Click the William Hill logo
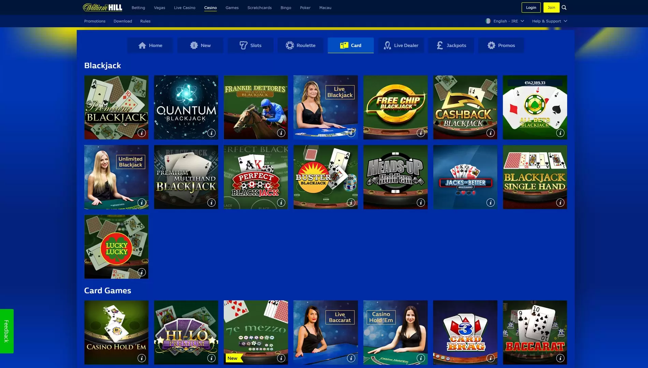648x368 pixels. pyautogui.click(x=102, y=7)
